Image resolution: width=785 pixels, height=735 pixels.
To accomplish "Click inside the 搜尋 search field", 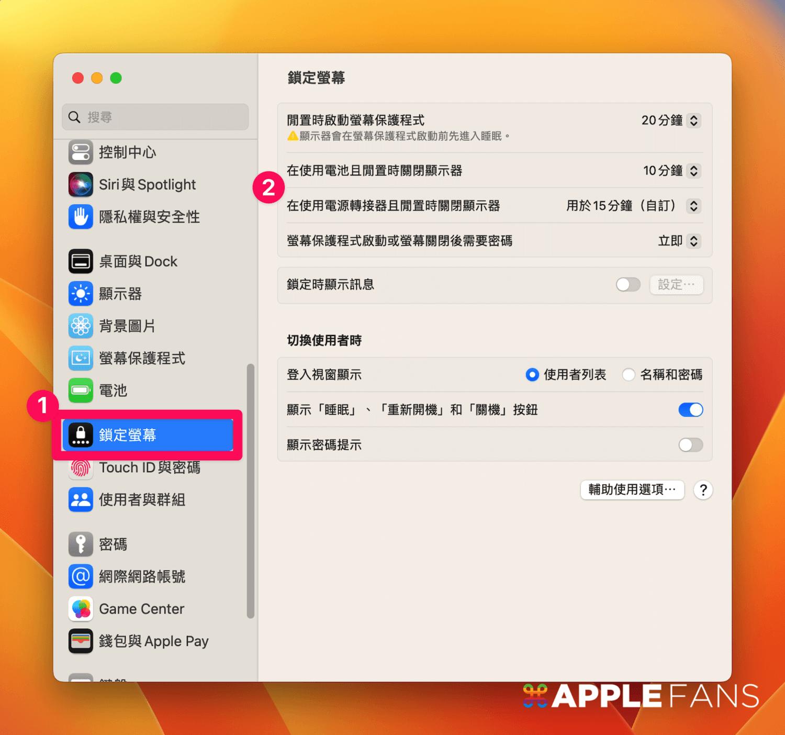I will click(x=154, y=117).
